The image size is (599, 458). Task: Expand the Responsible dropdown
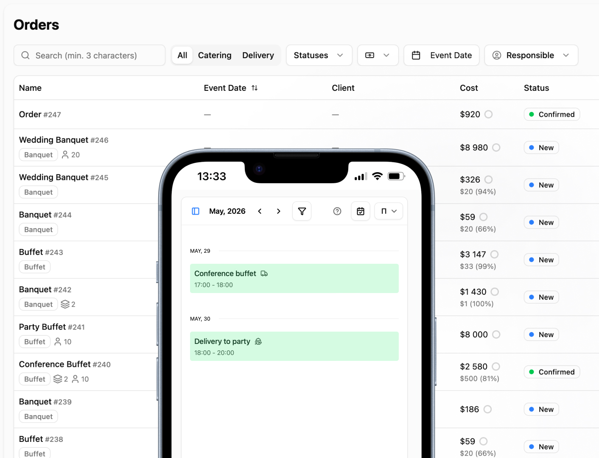click(x=531, y=56)
